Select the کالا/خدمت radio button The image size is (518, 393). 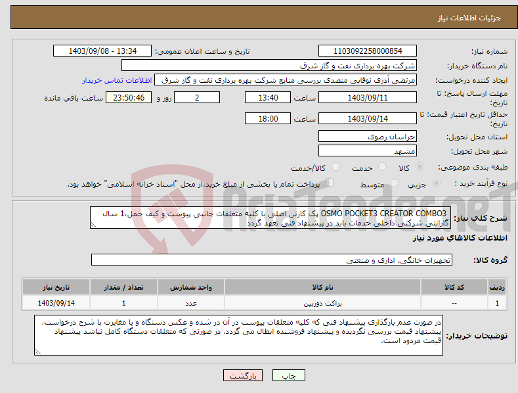point(335,167)
